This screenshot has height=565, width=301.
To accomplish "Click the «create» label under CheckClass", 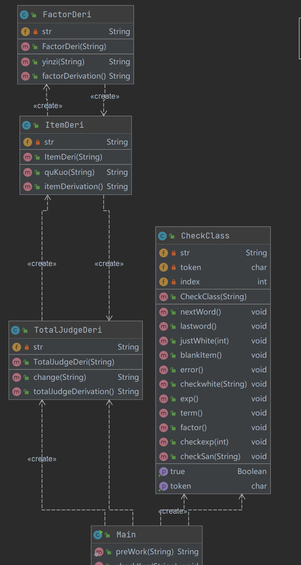I will point(173,511).
